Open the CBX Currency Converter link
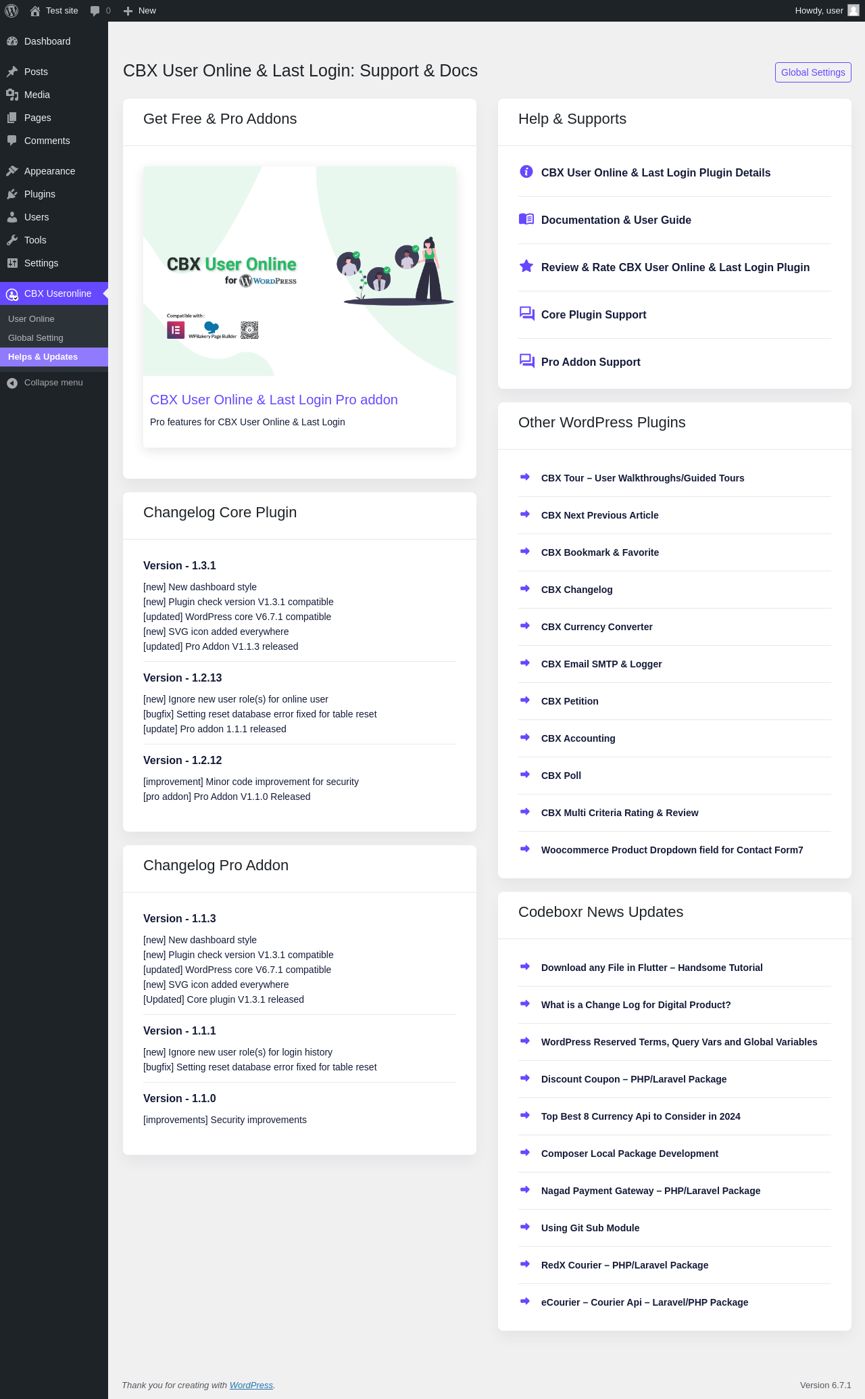Viewport: 865px width, 1399px height. click(597, 627)
